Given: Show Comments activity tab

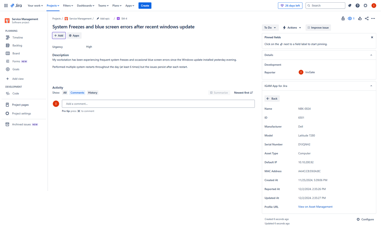Looking at the screenshot, I should [x=77, y=93].
